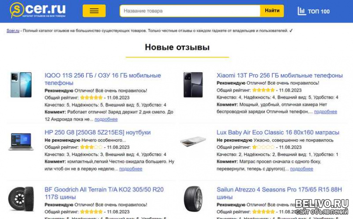Viewport: 353px width, 219px height.
Task: Open the IQOO 11S phone thumbnail
Action: coord(21,85)
